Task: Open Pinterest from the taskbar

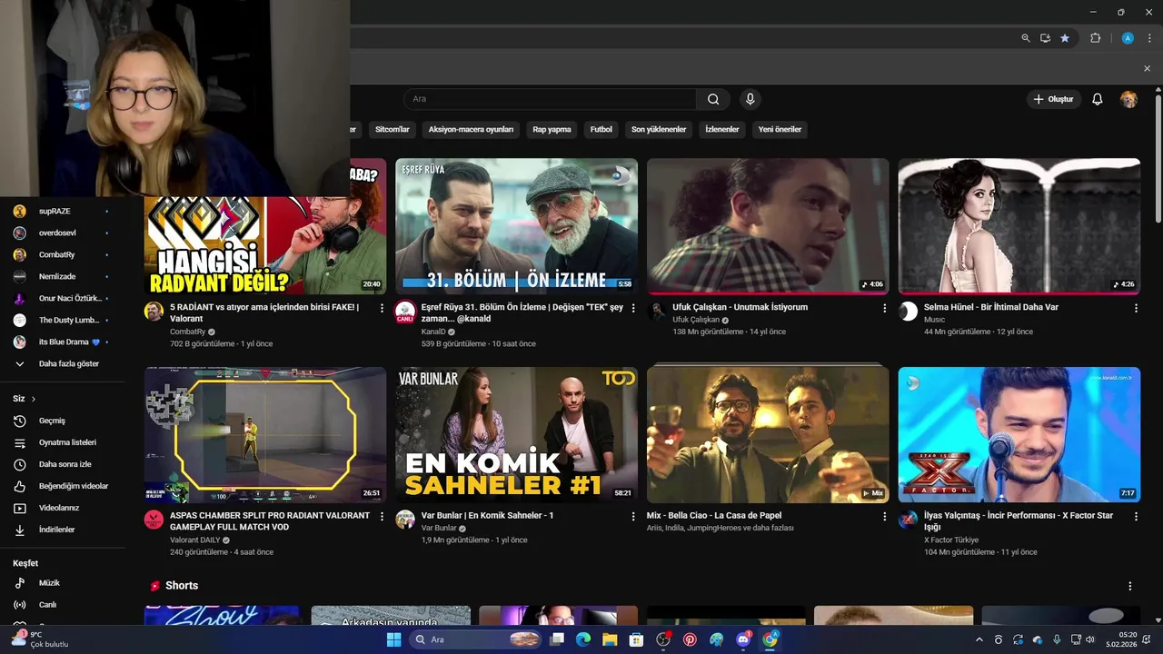Action: pos(690,639)
